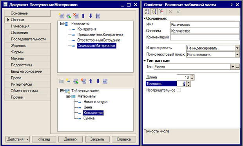The image size is (243, 146).
Task: Select the Цена tabular attribute
Action: coord(88,107)
